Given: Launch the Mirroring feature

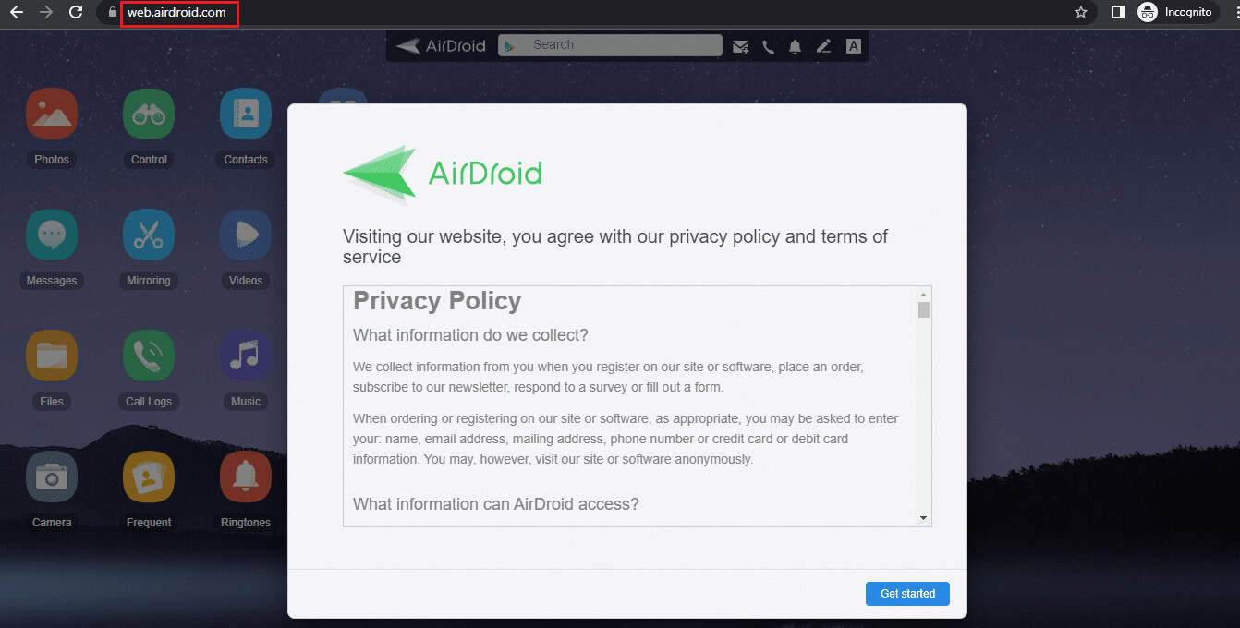Looking at the screenshot, I should (148, 234).
